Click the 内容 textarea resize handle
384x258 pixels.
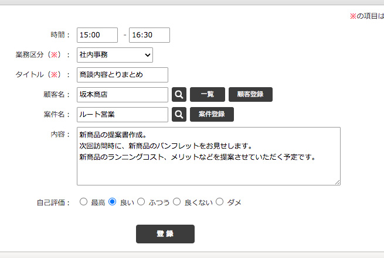click(x=337, y=183)
